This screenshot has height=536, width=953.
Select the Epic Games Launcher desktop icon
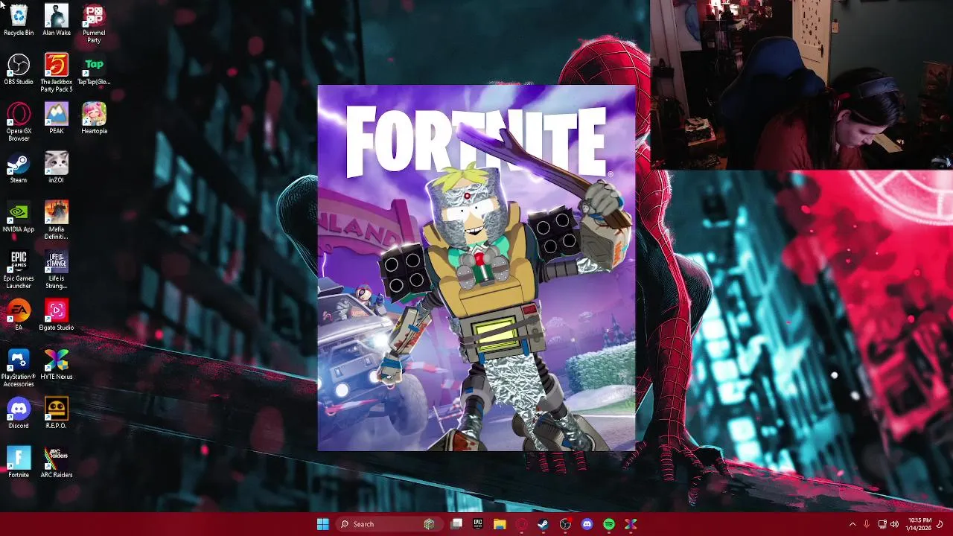click(19, 269)
